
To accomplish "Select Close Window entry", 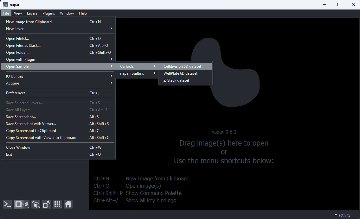I will pos(58,147).
